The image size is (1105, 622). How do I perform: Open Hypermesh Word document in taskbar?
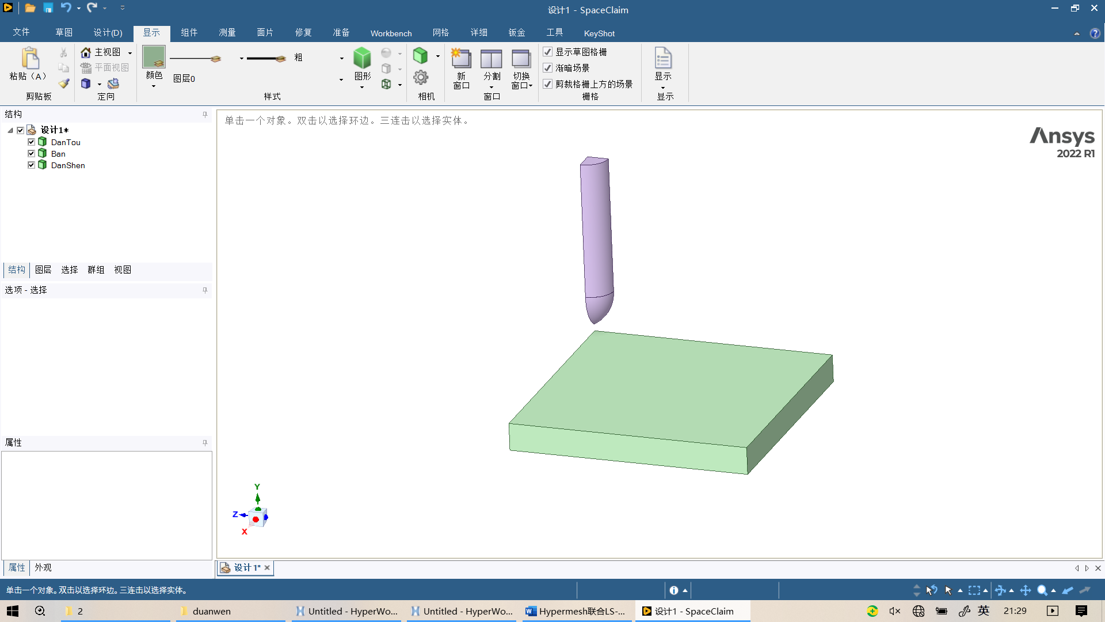coord(577,611)
